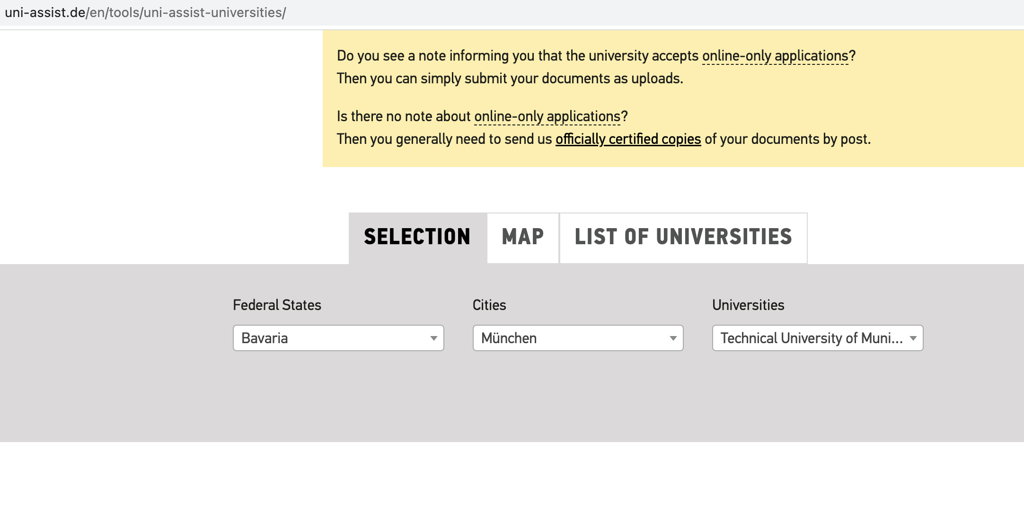Click text "of your documents by post"

[787, 139]
